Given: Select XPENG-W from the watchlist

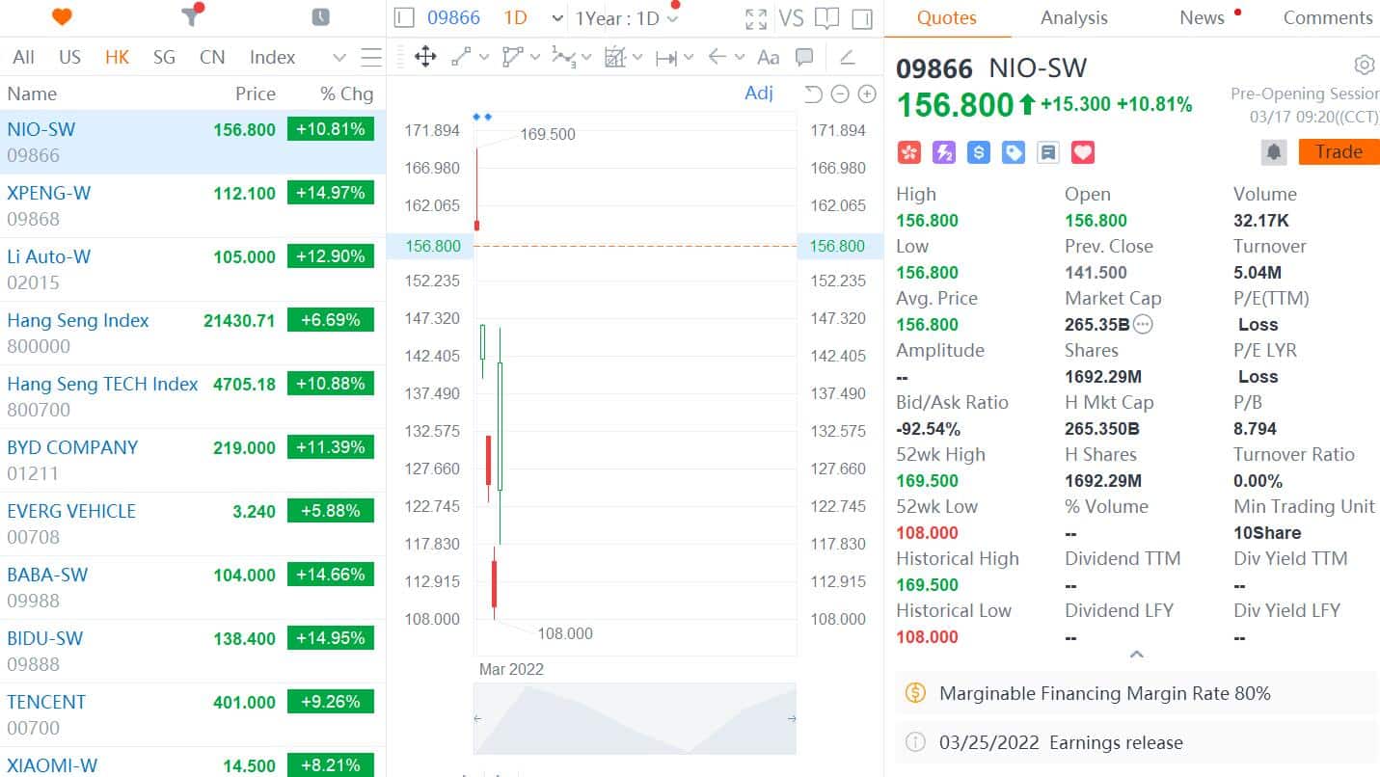Looking at the screenshot, I should (48, 193).
